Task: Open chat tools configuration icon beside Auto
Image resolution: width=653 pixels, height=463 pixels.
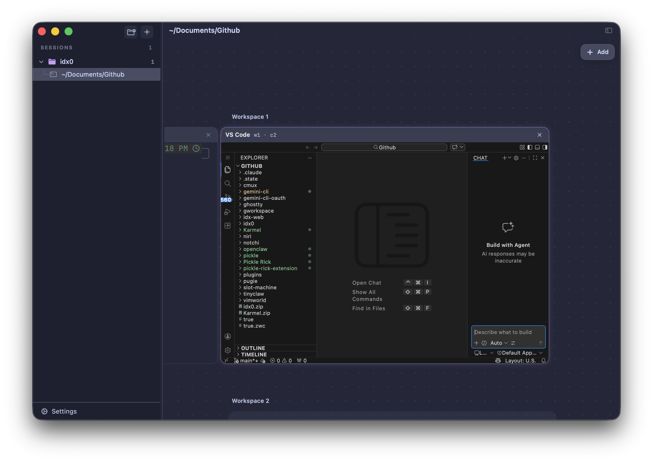Action: tap(513, 343)
